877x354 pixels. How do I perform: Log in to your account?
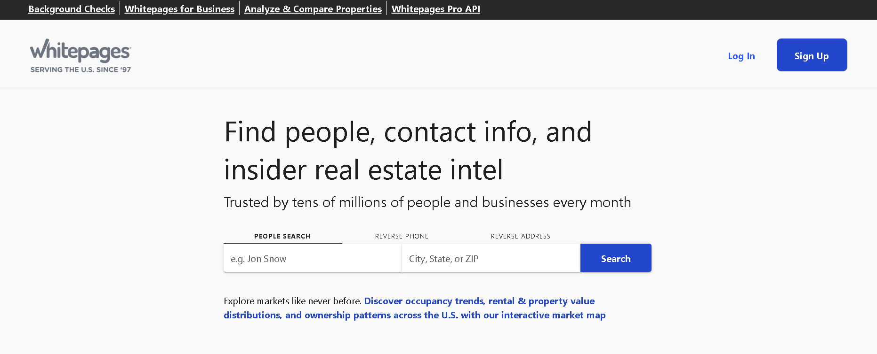coord(741,55)
